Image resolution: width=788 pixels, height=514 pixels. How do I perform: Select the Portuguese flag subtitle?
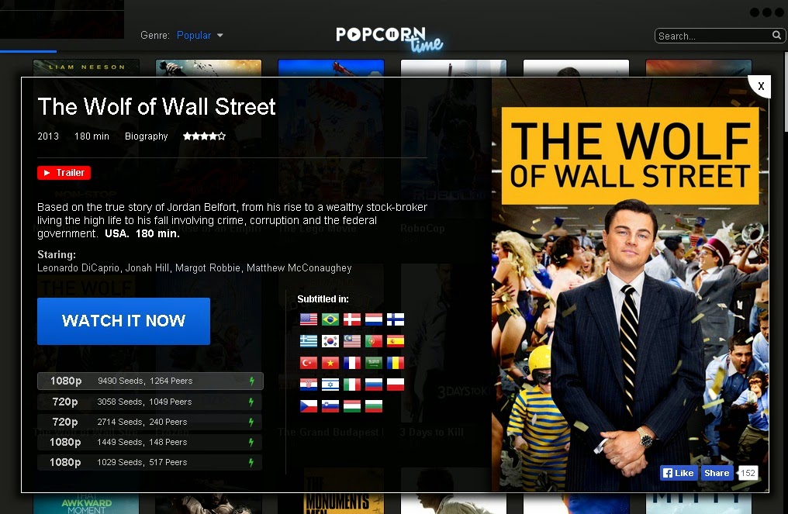[373, 341]
